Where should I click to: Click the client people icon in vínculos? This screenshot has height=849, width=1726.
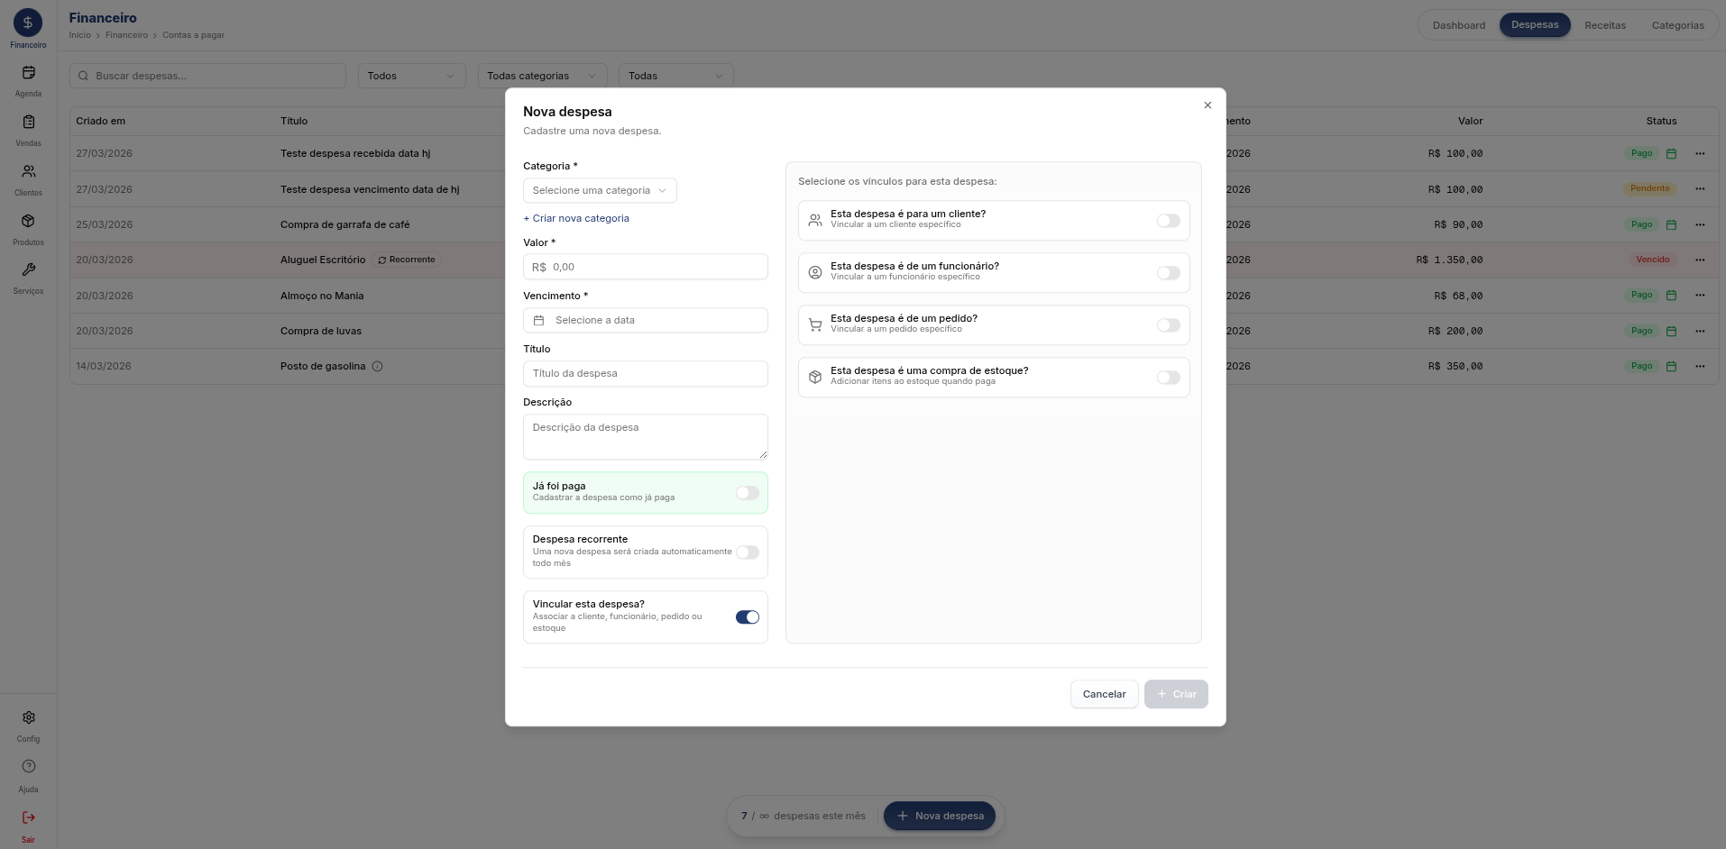point(815,220)
